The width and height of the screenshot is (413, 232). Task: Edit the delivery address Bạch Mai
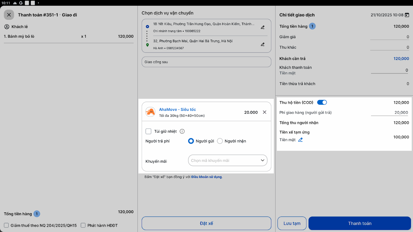click(263, 44)
